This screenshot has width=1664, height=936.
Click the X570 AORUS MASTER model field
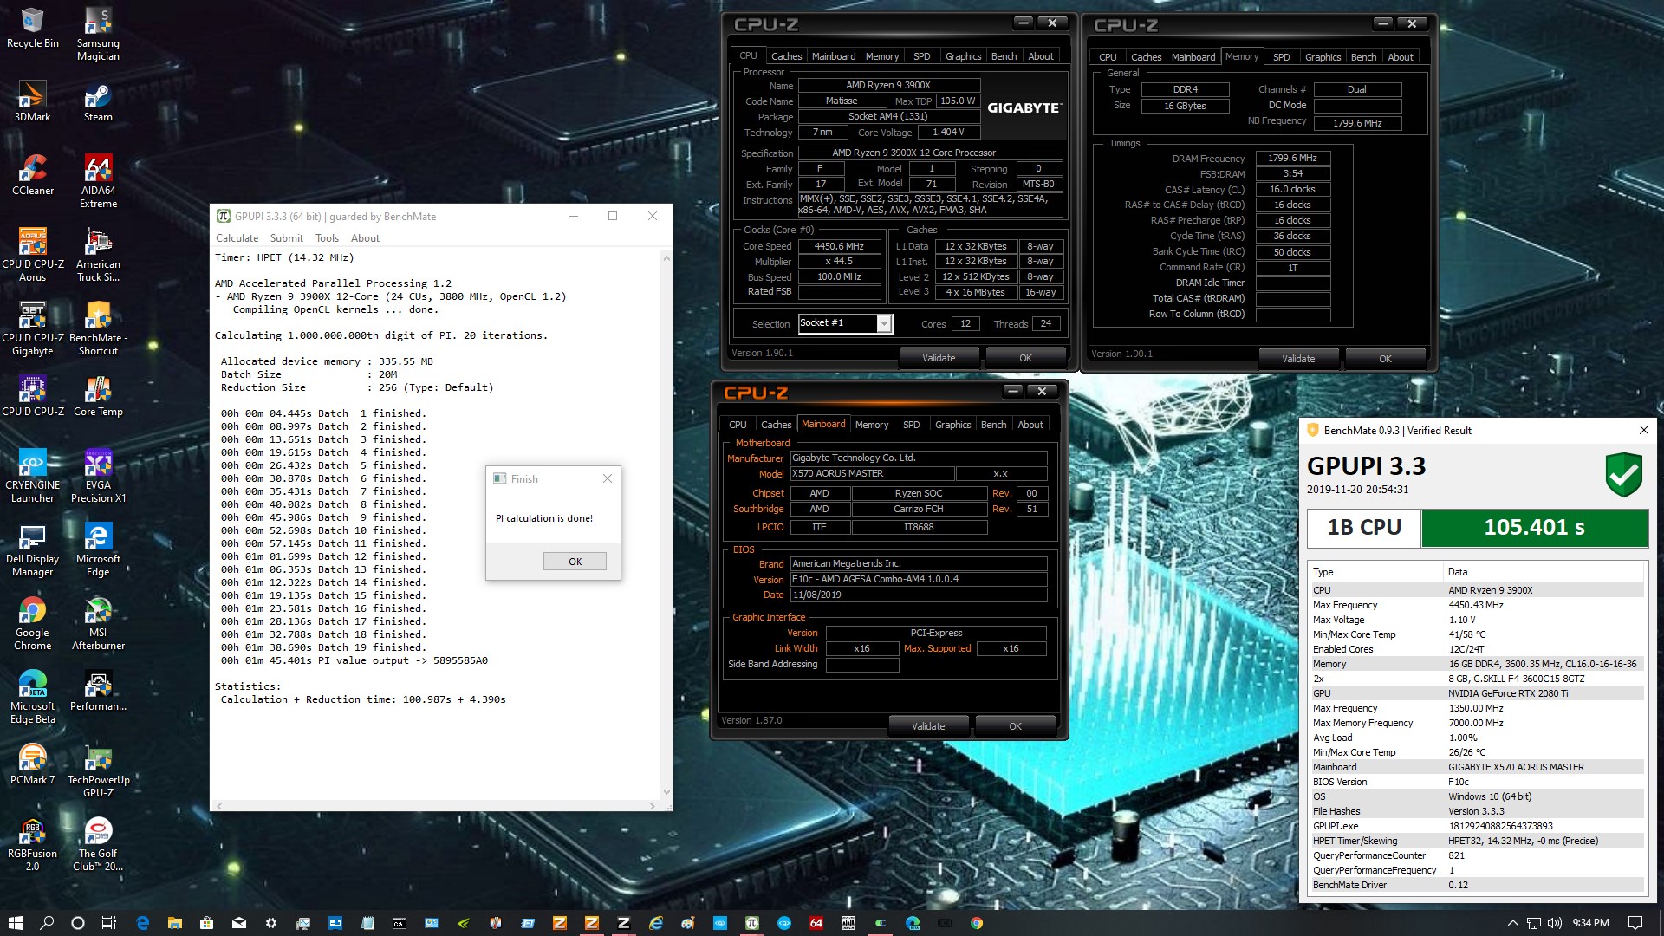tap(872, 474)
